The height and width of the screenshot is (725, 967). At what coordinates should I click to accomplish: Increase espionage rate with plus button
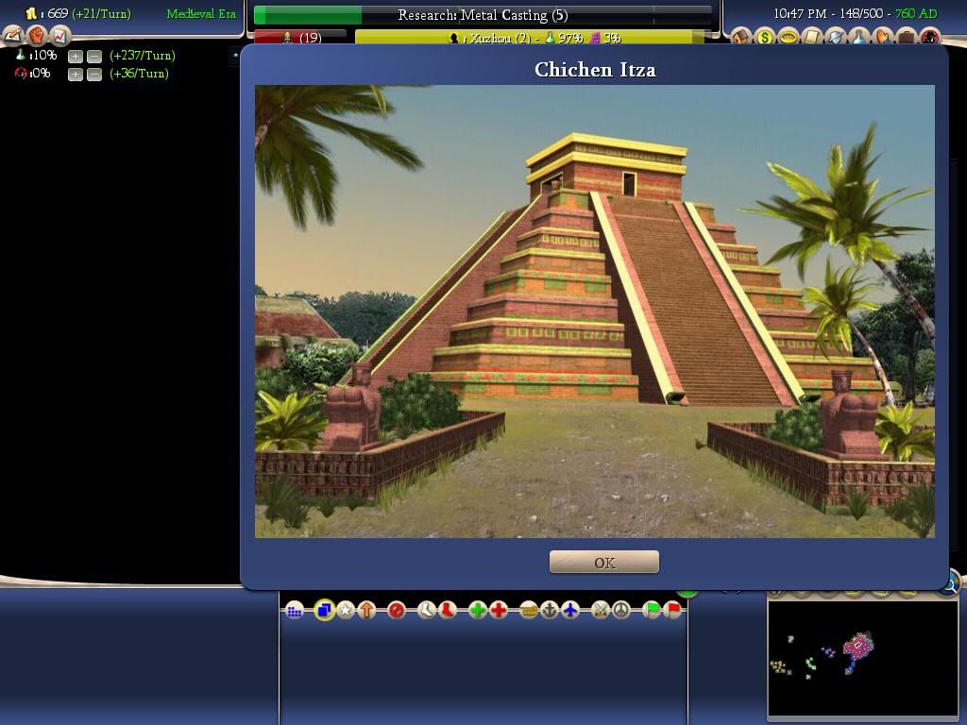tap(76, 75)
